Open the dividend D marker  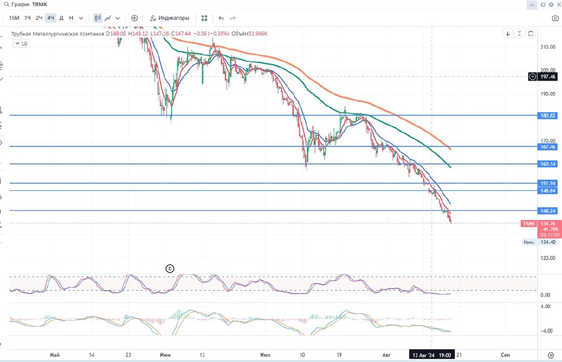(x=170, y=268)
